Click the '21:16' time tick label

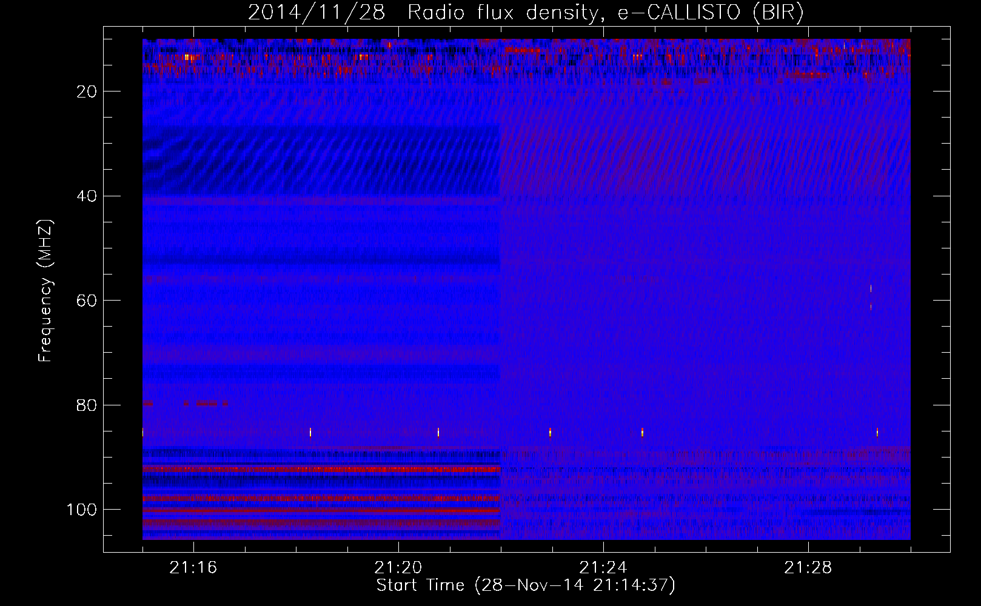pyautogui.click(x=193, y=568)
